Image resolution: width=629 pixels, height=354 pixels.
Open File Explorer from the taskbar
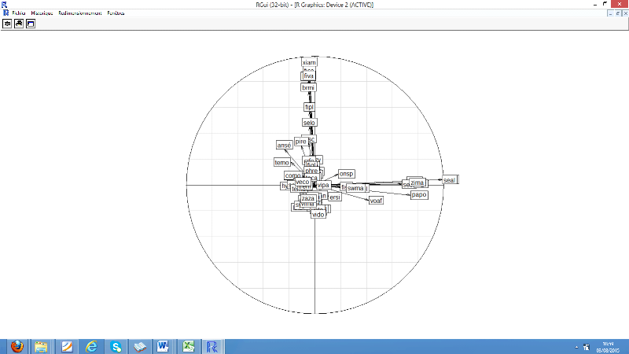tap(42, 346)
